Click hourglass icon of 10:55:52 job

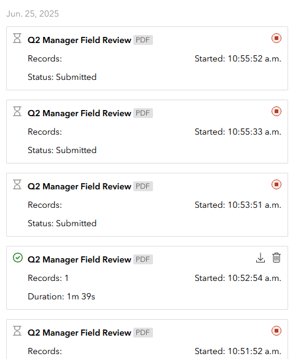pos(17,38)
